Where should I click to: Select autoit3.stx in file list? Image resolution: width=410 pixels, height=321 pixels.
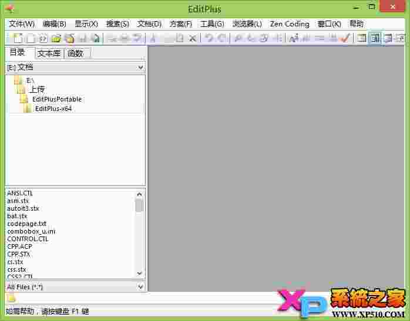click(23, 208)
